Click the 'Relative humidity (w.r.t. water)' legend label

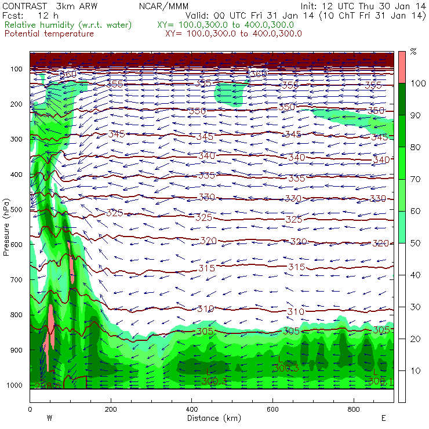coord(68,26)
